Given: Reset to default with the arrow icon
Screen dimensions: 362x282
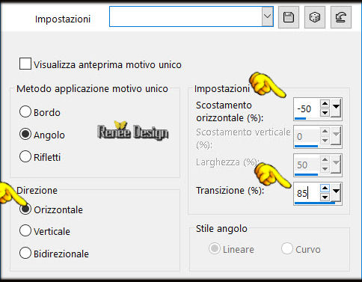Looking at the screenshot, I should pos(341,17).
